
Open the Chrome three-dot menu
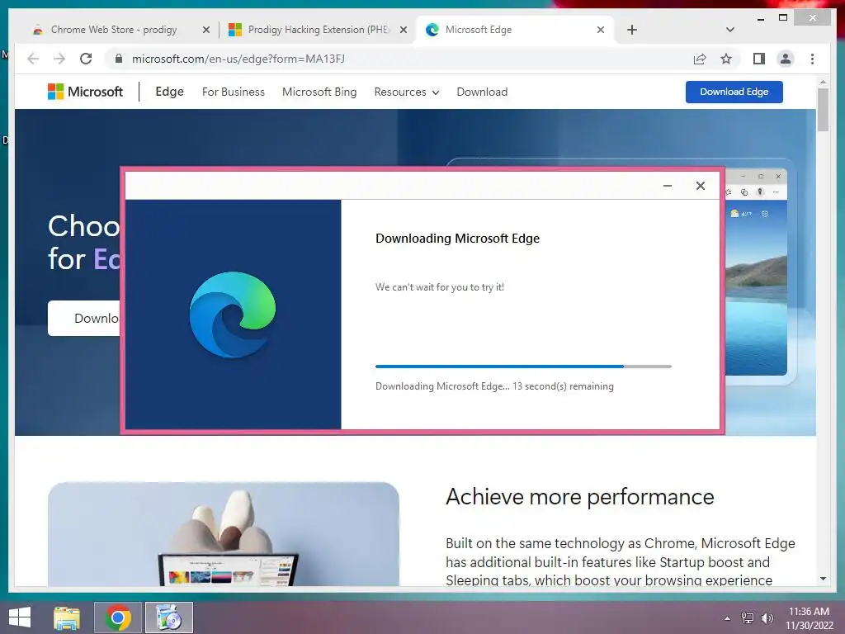click(x=812, y=59)
